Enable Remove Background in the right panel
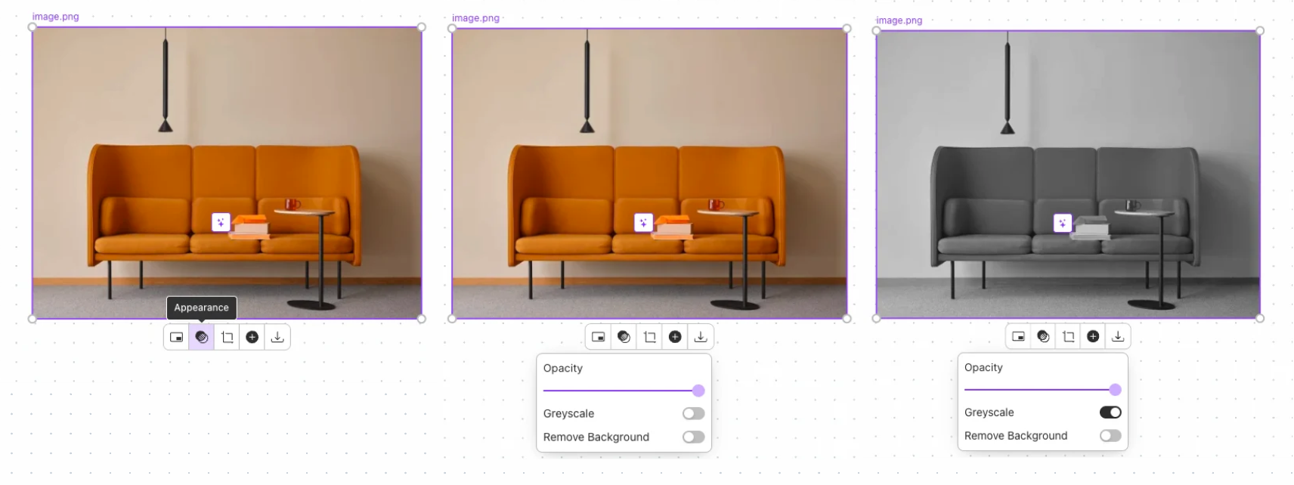1294x485 pixels. [x=1110, y=435]
